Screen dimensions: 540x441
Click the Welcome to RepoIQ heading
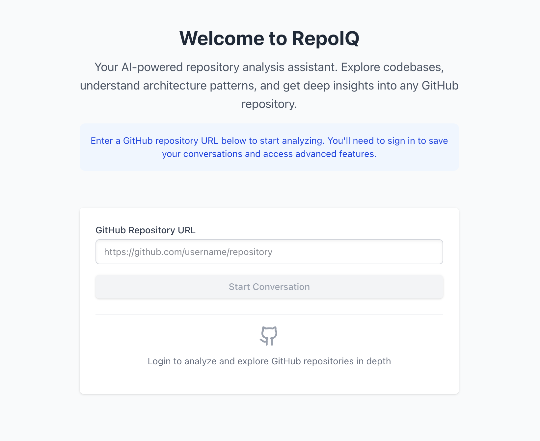[270, 39]
